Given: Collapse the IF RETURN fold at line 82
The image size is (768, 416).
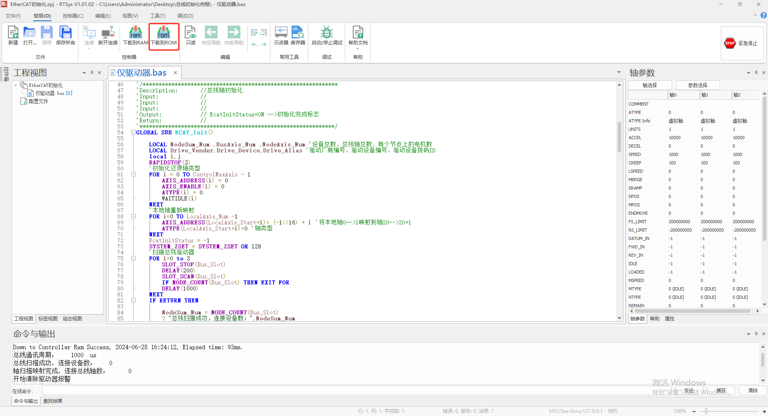Looking at the screenshot, I should coord(133,300).
